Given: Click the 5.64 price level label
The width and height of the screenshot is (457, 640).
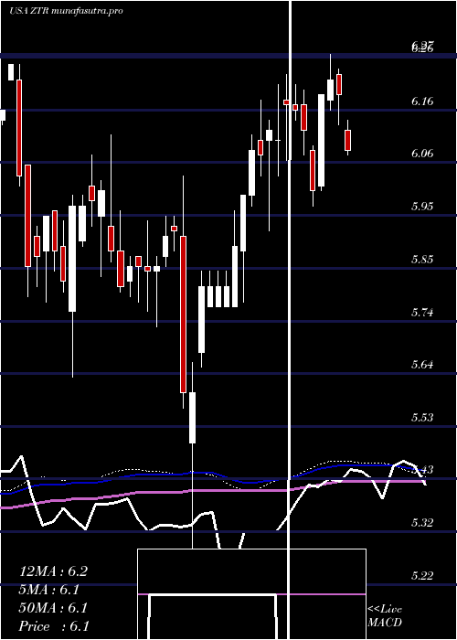Looking at the screenshot, I should [x=422, y=365].
